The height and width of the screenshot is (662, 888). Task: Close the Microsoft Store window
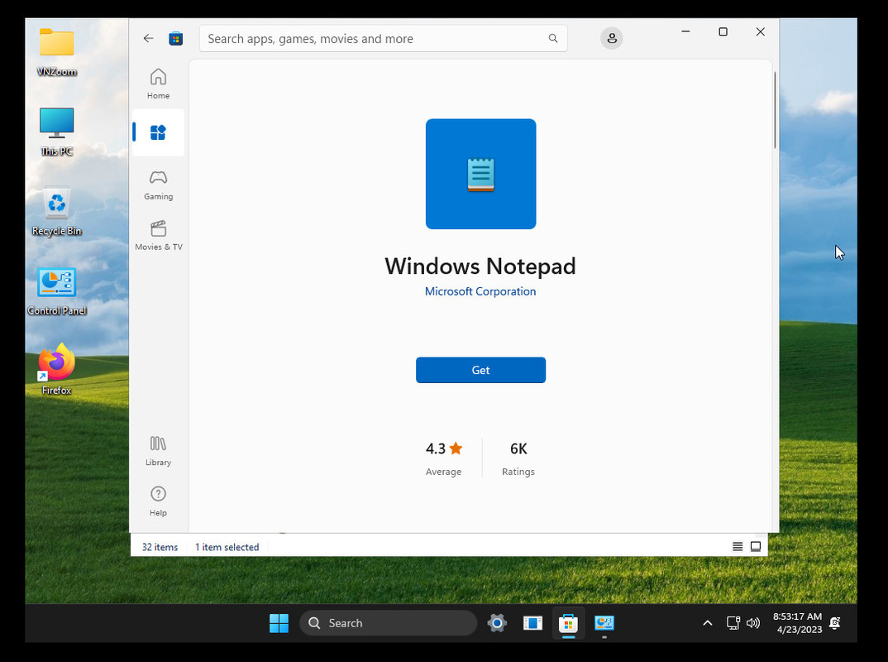(x=760, y=31)
